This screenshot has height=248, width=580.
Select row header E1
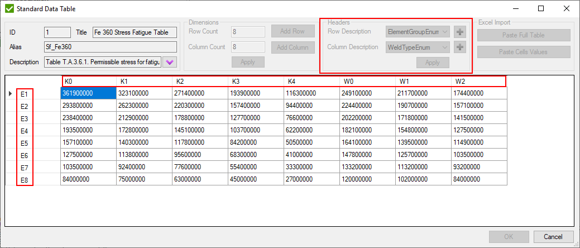tap(33, 94)
